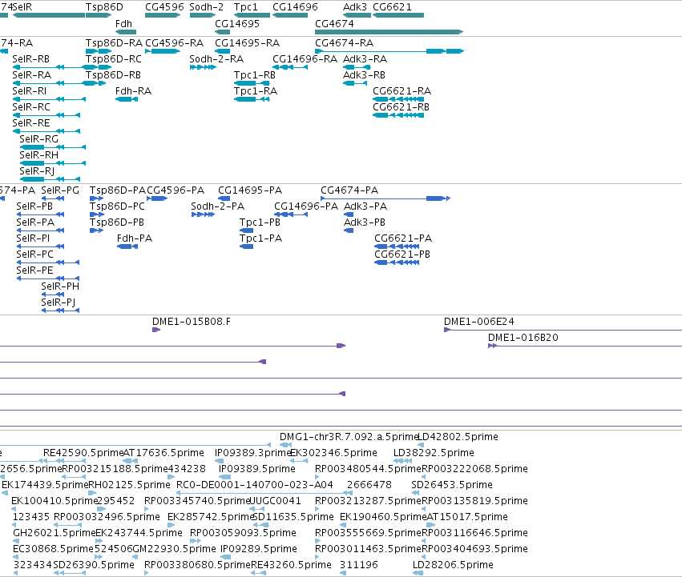The height and width of the screenshot is (577, 682).
Task: Click the Adk3 gene label
Action: [x=355, y=7]
